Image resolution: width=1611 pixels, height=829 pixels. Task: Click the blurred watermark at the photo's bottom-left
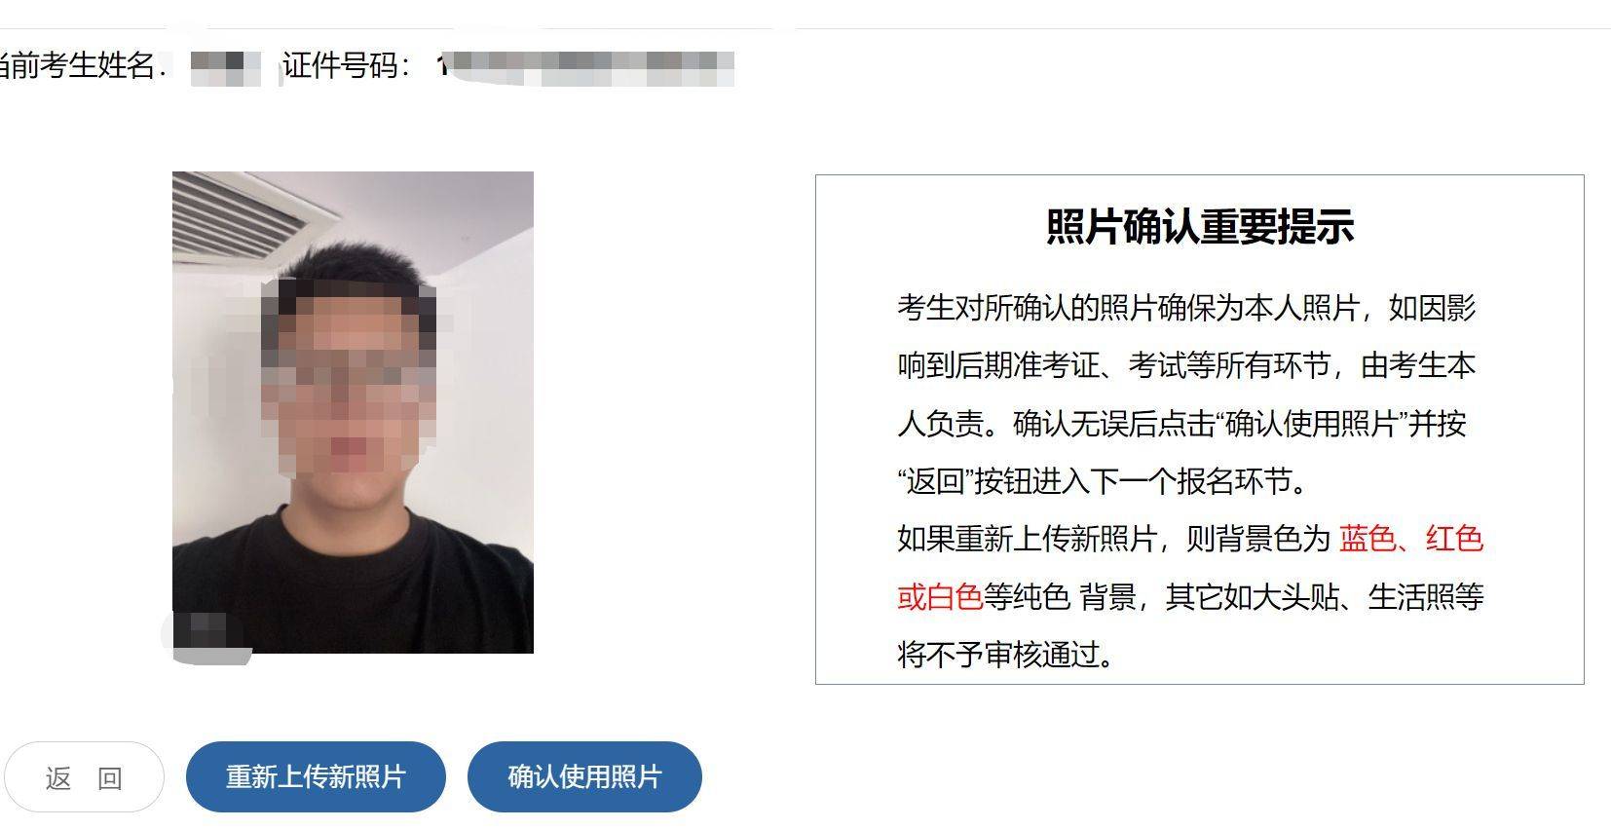pos(206,635)
